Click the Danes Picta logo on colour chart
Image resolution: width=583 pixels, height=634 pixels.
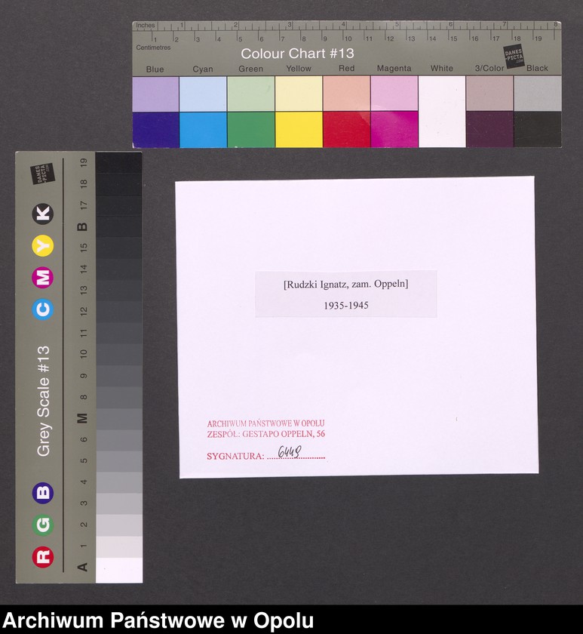pos(514,56)
